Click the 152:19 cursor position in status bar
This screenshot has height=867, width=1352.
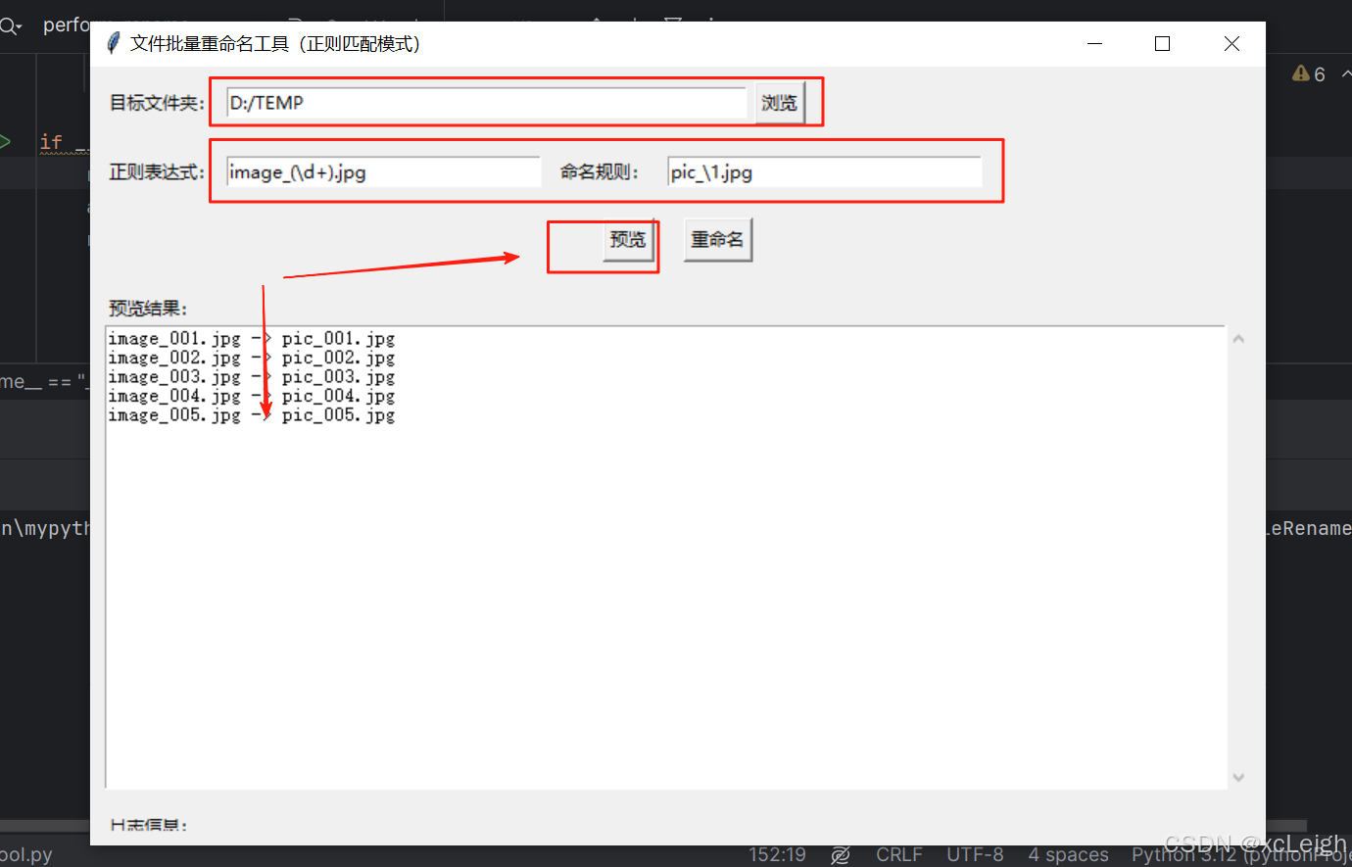(777, 854)
